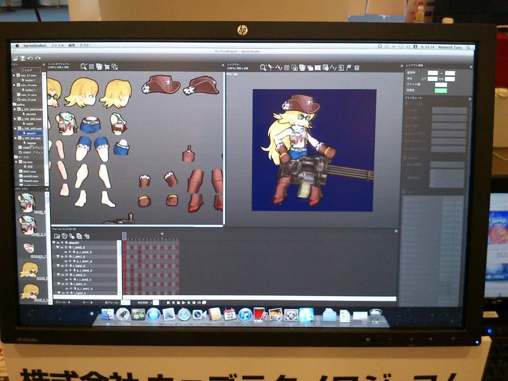This screenshot has height=381, width=508.
Task: Redo the last undone action
Action: [38, 58]
